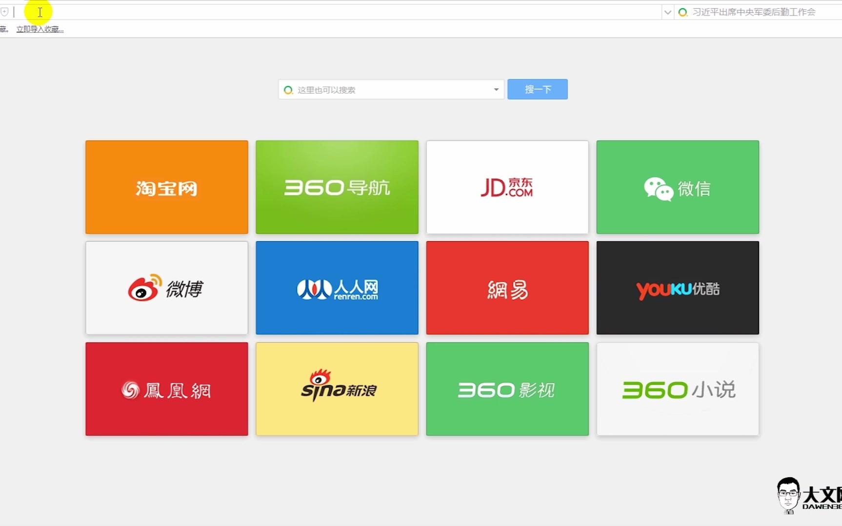Open the 360小说 tile
Image resolution: width=842 pixels, height=526 pixels.
678,389
